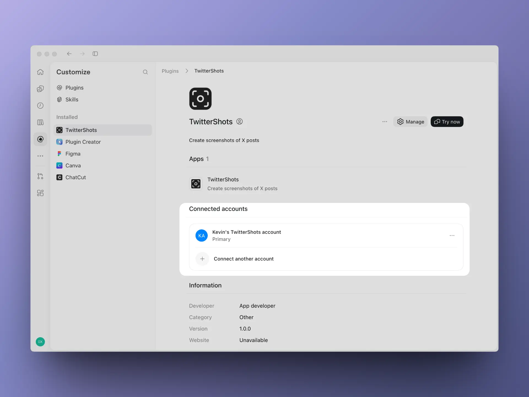Click Kevin's TwitterShots account name
The image size is (529, 397).
click(x=247, y=232)
